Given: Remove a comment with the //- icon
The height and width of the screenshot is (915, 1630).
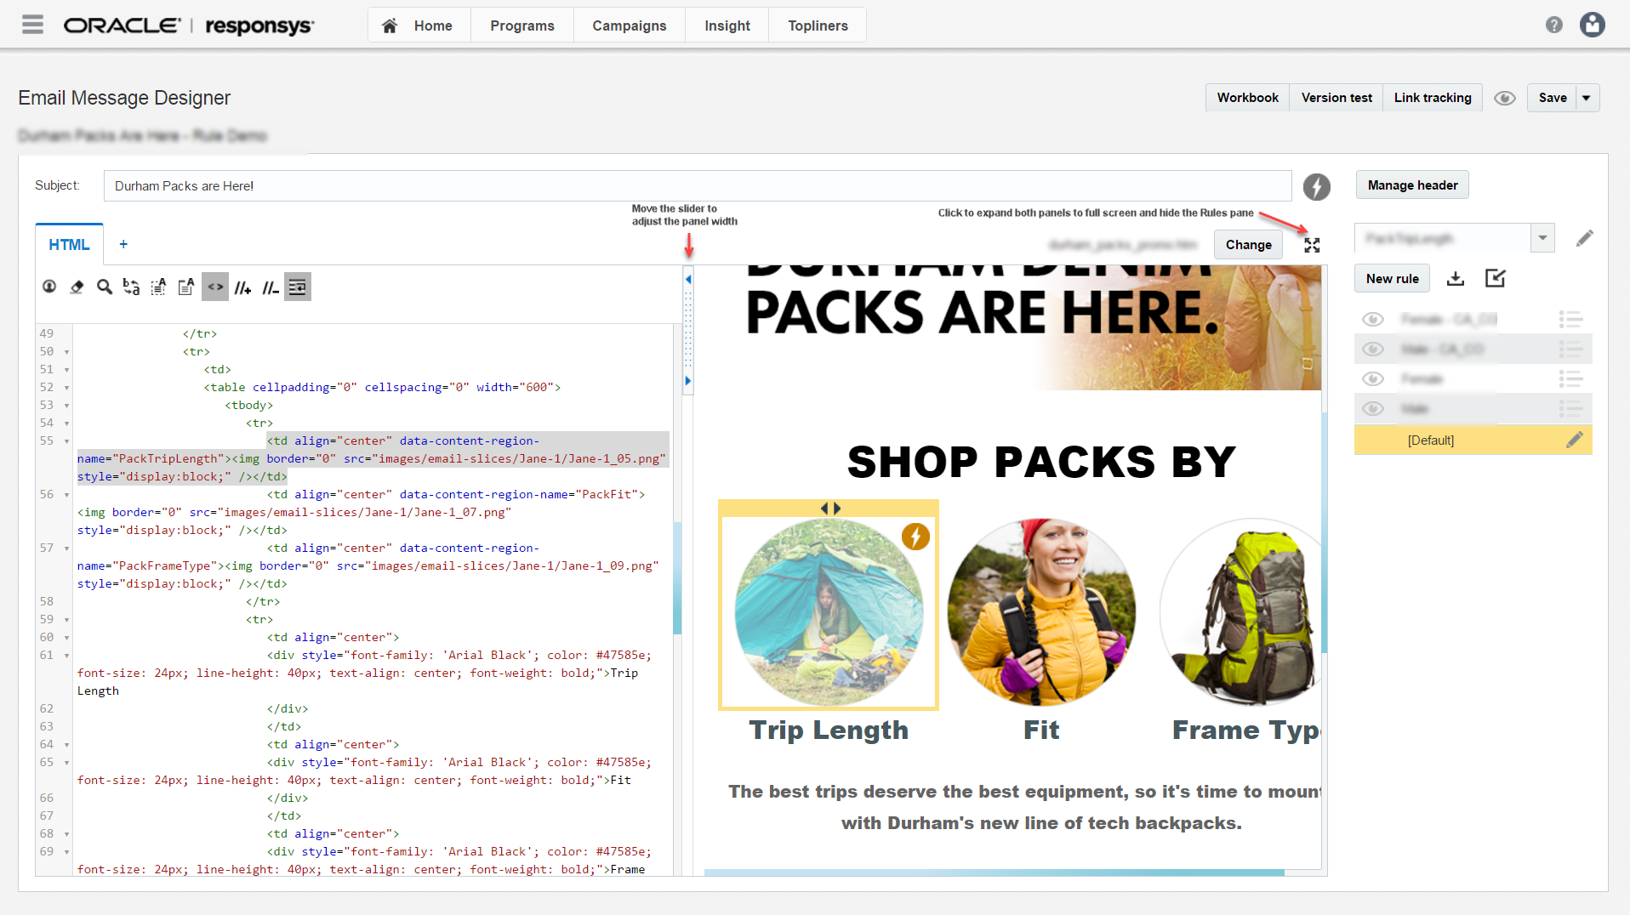Looking at the screenshot, I should click(x=270, y=287).
